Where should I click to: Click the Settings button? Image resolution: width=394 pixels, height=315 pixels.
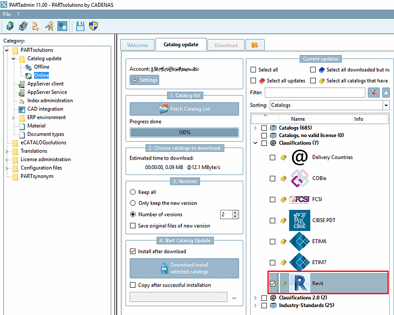[x=144, y=80]
